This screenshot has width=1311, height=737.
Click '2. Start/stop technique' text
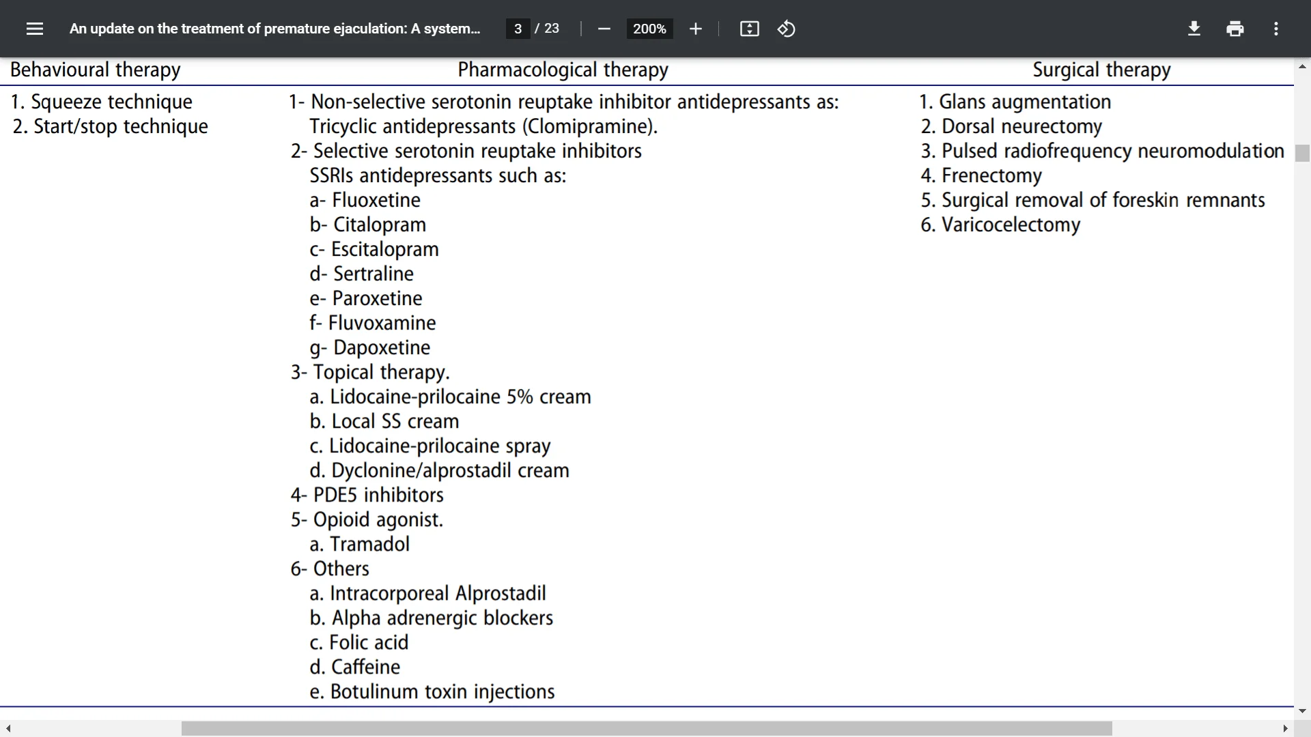pyautogui.click(x=110, y=126)
